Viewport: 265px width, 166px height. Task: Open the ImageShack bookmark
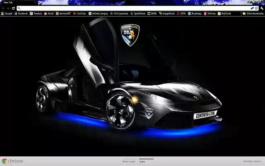pos(167,14)
